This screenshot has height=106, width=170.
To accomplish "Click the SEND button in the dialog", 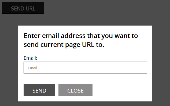I will pyautogui.click(x=39, y=90).
